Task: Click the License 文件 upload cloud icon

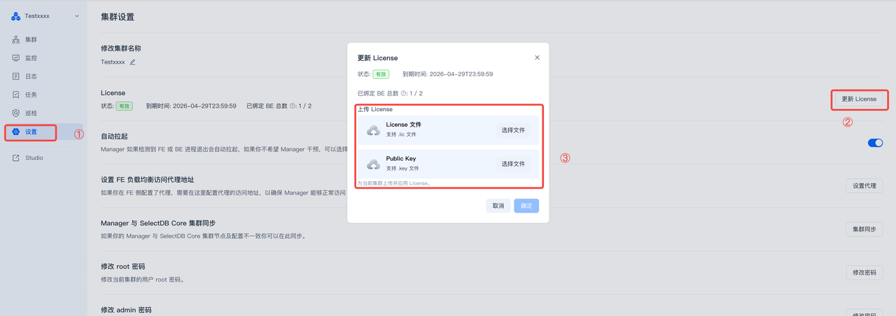Action: pos(374,130)
